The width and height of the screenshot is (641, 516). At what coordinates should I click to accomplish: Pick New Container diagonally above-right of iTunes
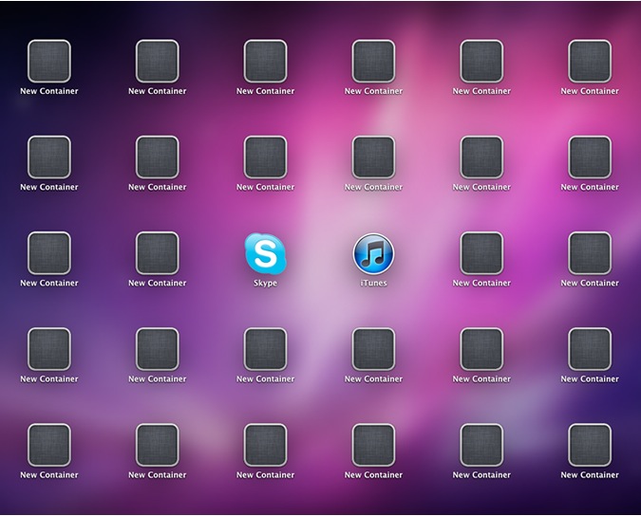(481, 157)
